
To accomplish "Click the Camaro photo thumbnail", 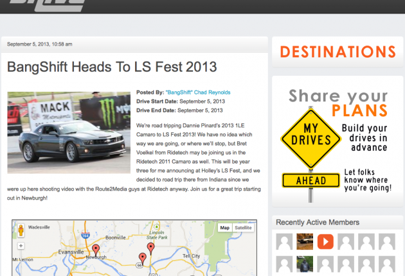I will coord(69,133).
